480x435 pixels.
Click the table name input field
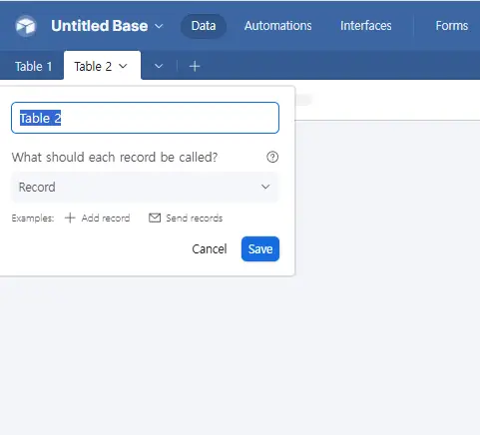tap(145, 118)
